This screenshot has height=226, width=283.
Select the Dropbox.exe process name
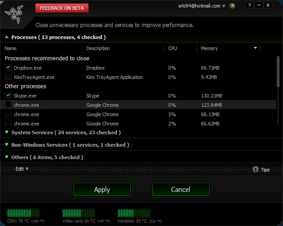28,68
